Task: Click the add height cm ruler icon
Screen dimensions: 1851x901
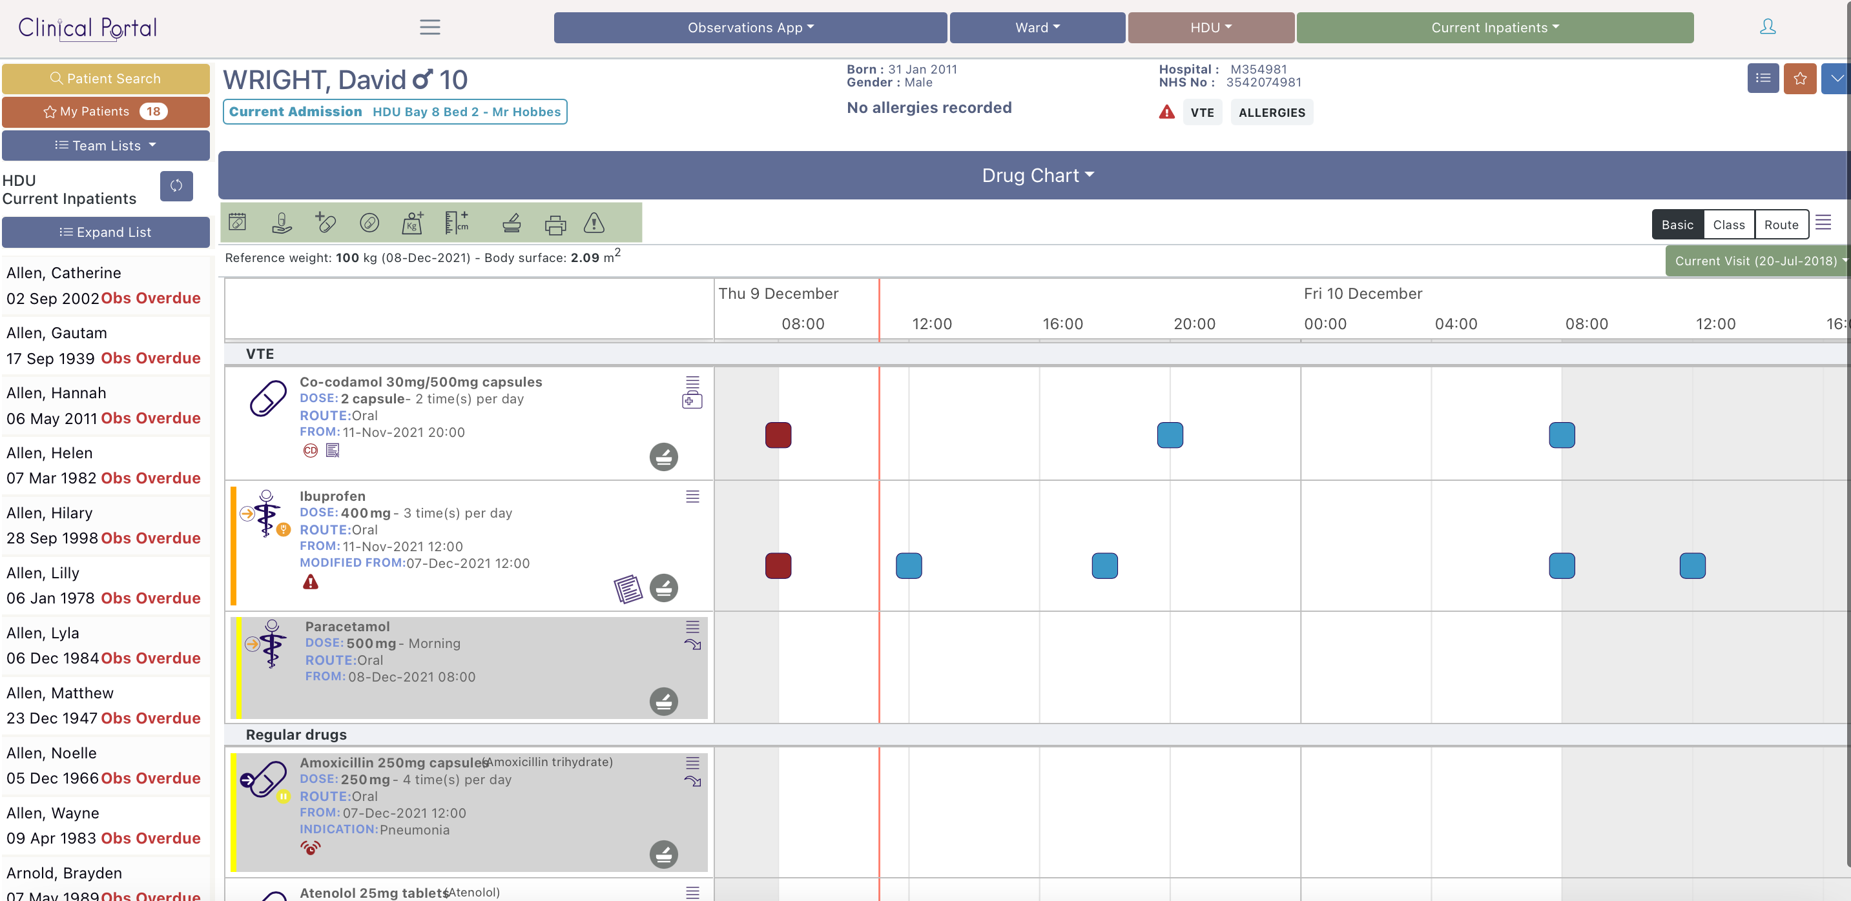Action: tap(456, 223)
